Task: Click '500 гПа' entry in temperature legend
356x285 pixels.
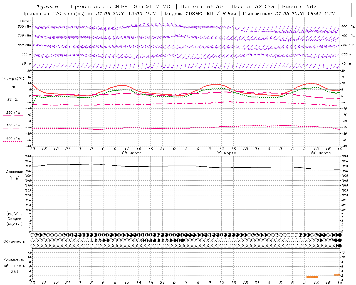Action: [13, 138]
